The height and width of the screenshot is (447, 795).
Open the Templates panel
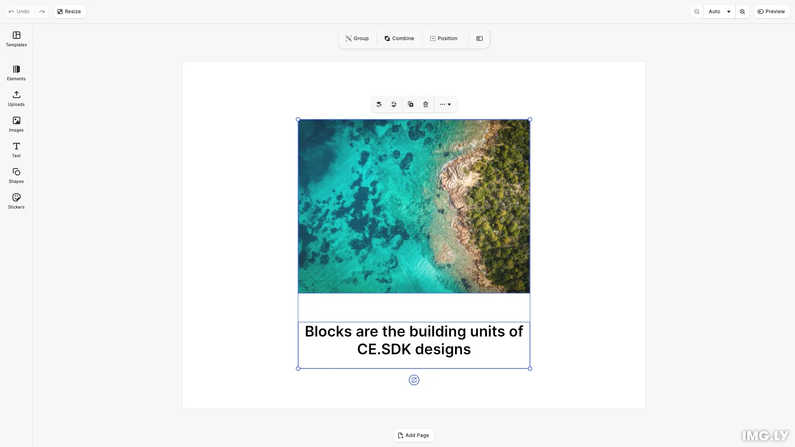[16, 39]
